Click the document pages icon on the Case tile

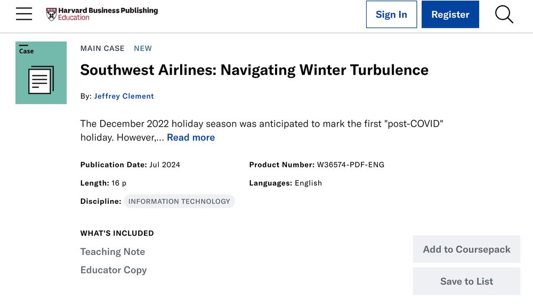(x=41, y=80)
